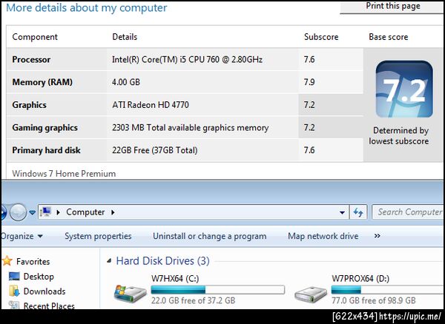Viewport: 445px width, 324px height.
Task: Show more toolbar commands via double chevron
Action: (x=377, y=236)
